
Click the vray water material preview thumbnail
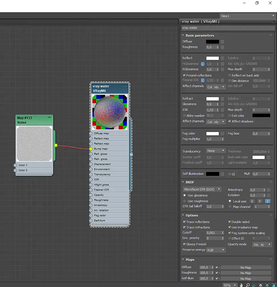click(110, 112)
